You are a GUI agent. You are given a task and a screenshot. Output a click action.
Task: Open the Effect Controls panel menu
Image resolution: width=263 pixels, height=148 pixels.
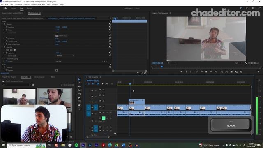click(40, 13)
